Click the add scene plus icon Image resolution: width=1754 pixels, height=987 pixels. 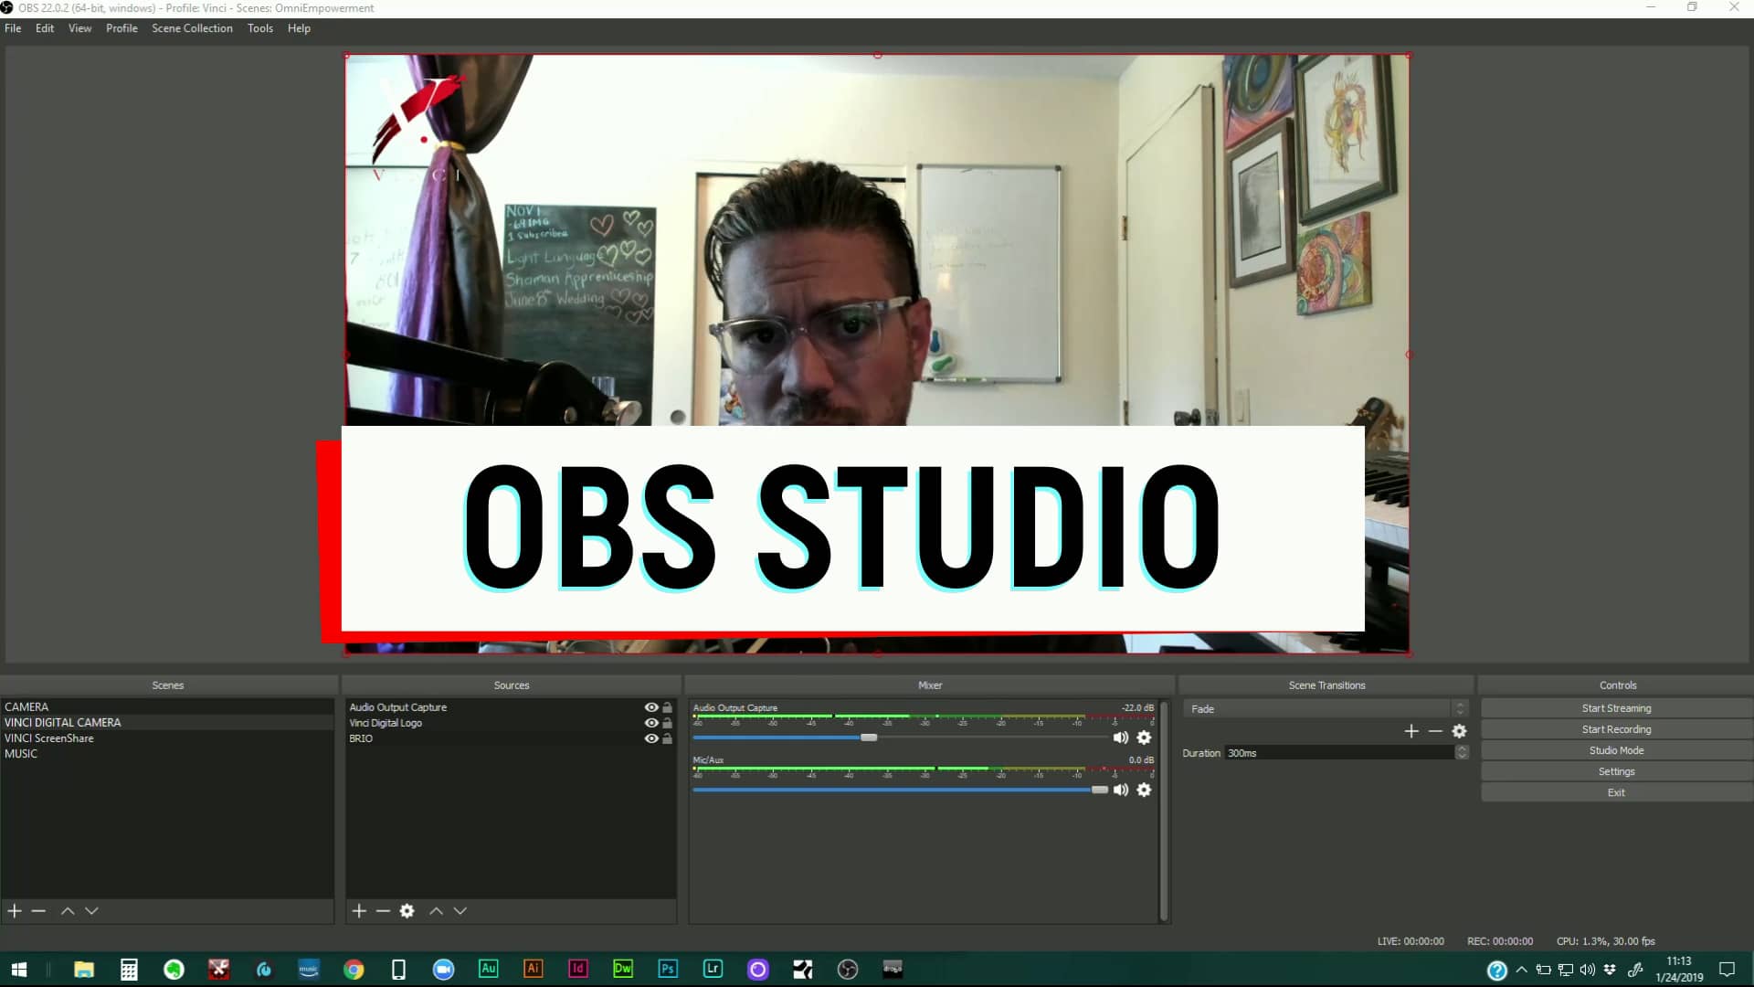pyautogui.click(x=14, y=910)
